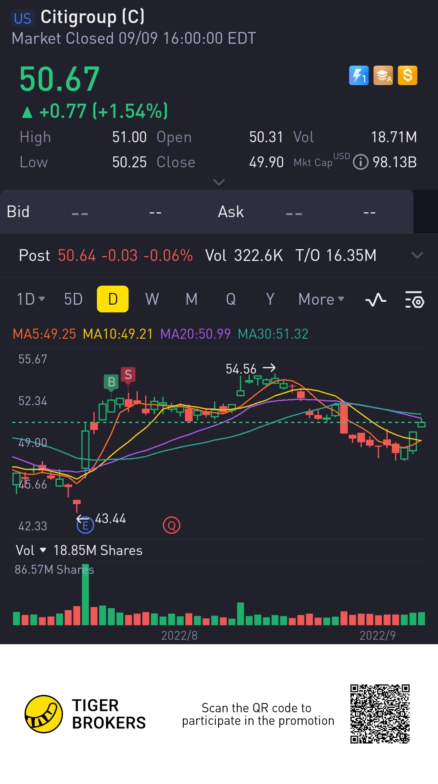Viewport: 438px width, 784px height.
Task: Tap the MA20:50.99 indicator label
Action: coord(195,334)
